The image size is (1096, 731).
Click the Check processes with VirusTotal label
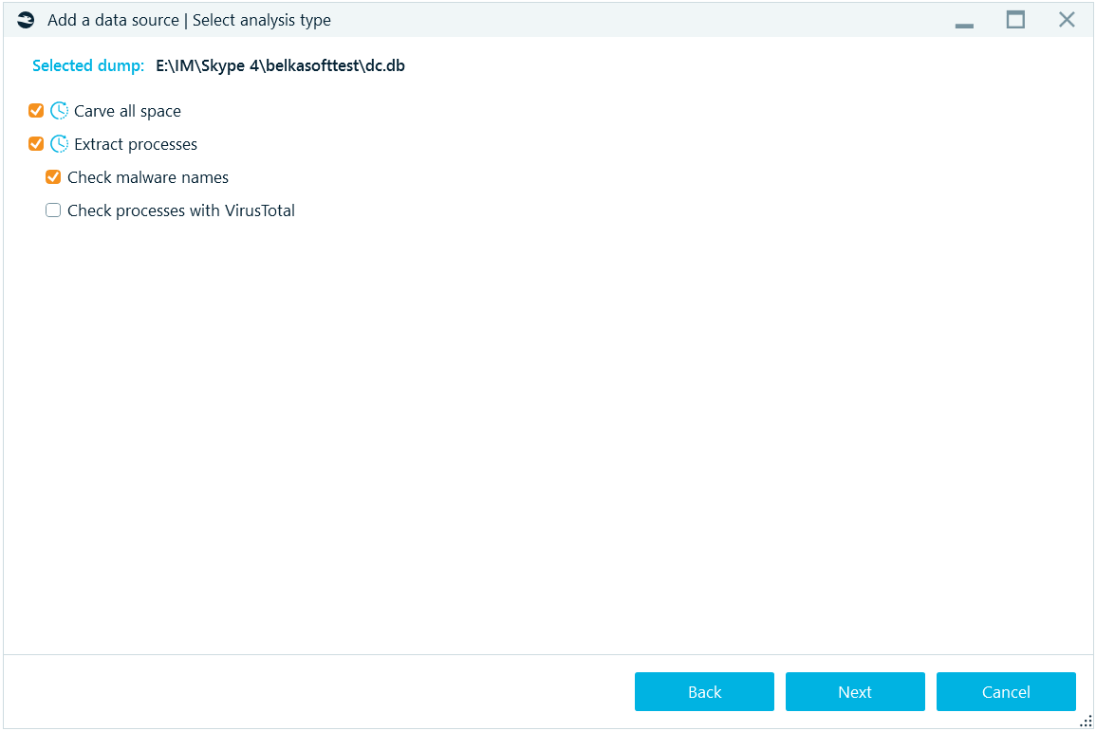coord(181,210)
